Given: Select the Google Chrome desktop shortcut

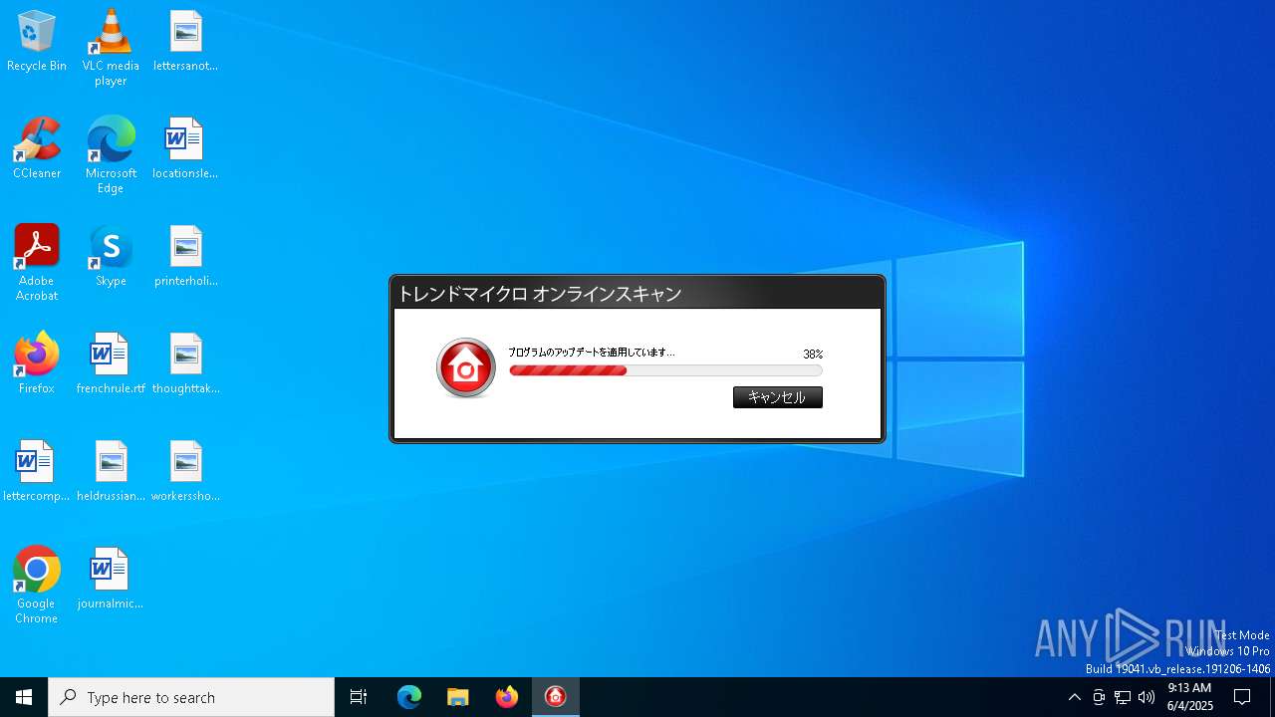Looking at the screenshot, I should click(x=37, y=586).
